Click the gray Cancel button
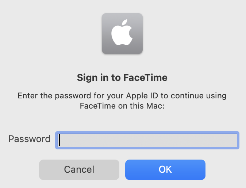Viewport: 246px width, 188px height. tap(79, 169)
